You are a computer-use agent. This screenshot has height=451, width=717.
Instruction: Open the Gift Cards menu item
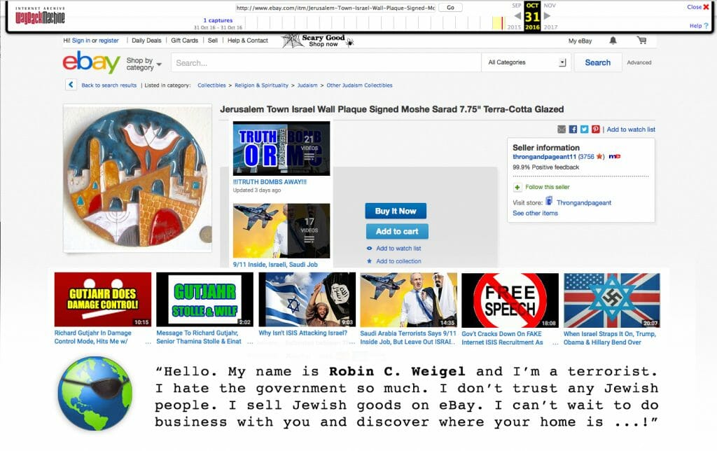pyautogui.click(x=184, y=40)
